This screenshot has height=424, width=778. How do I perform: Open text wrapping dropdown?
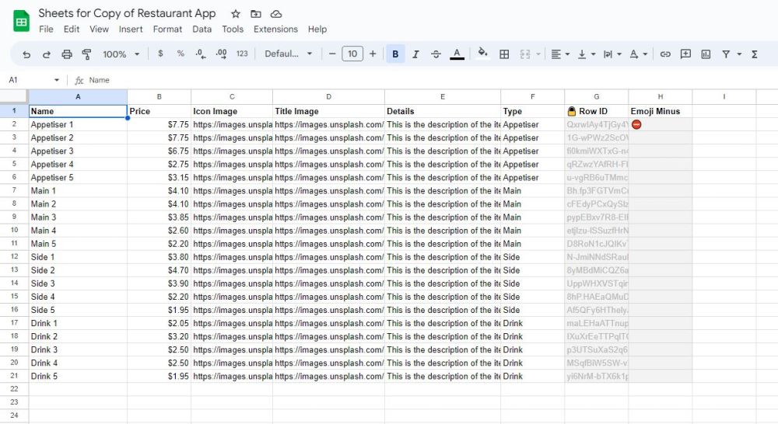point(612,54)
